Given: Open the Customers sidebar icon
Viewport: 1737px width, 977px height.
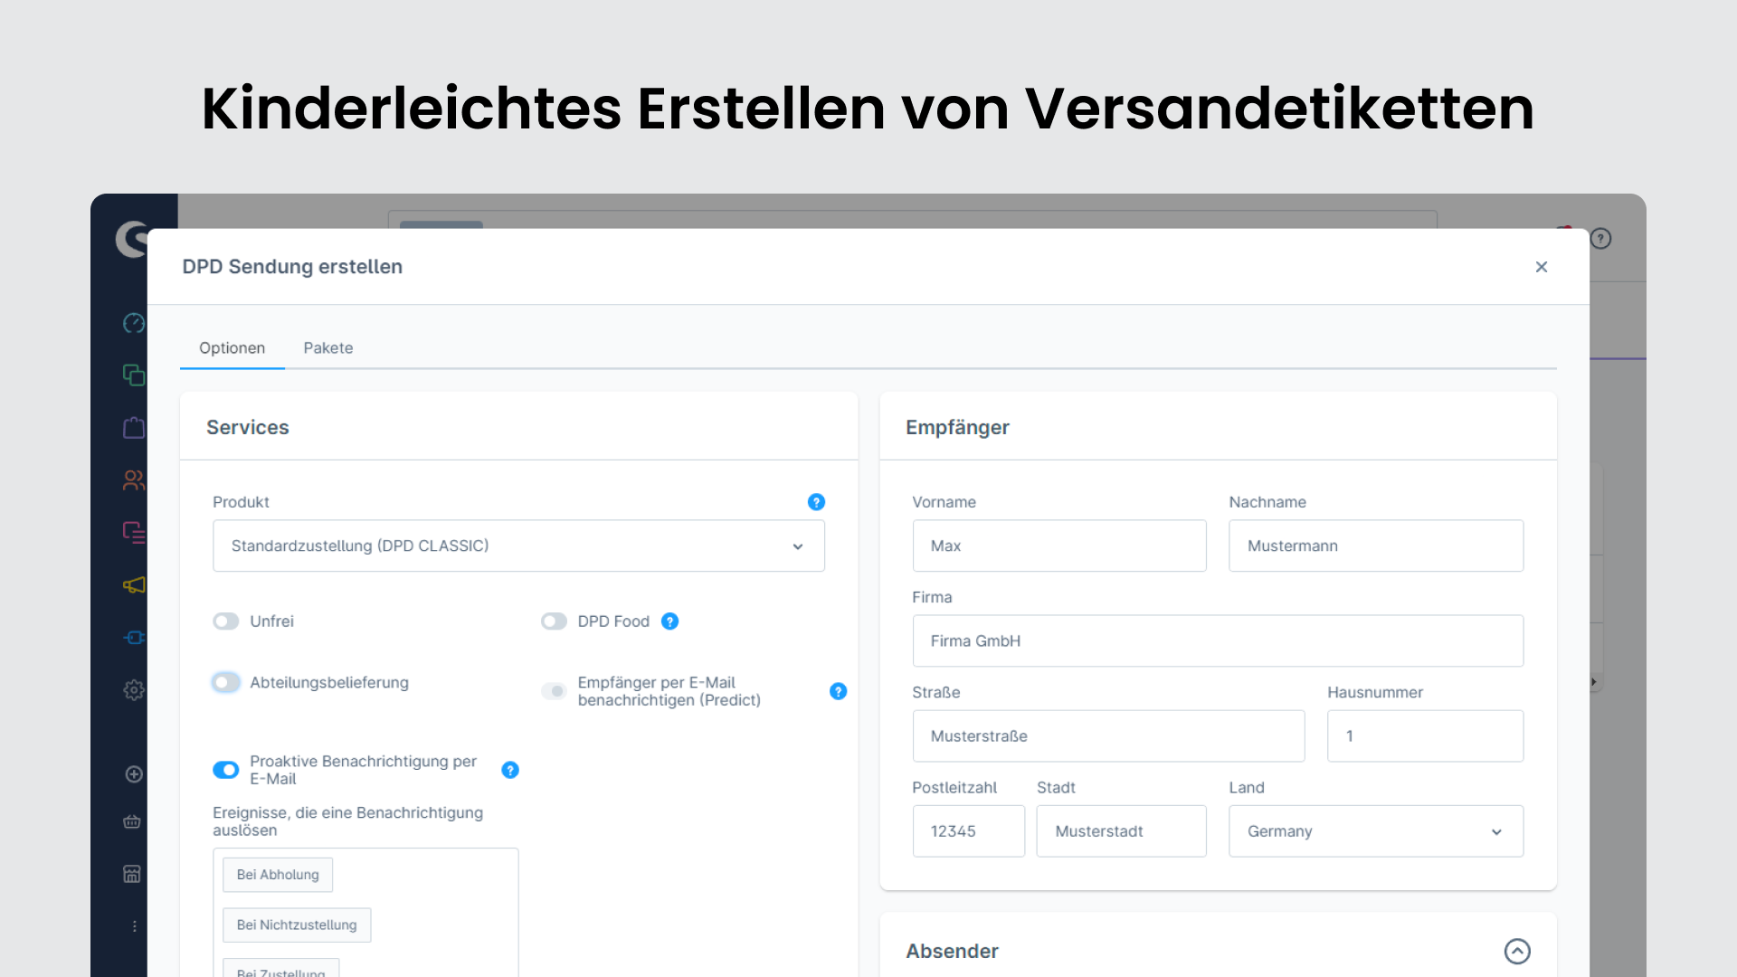Looking at the screenshot, I should (133, 479).
